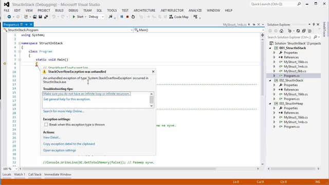Click the Open File toolbar icon
Screen dimensions: 329x185
tap(34, 17)
